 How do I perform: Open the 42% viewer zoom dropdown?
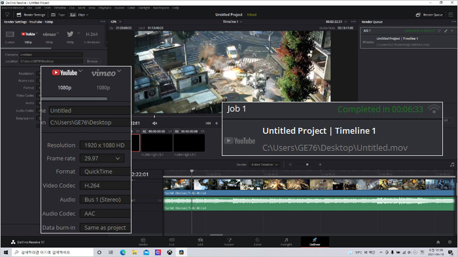tap(116, 22)
